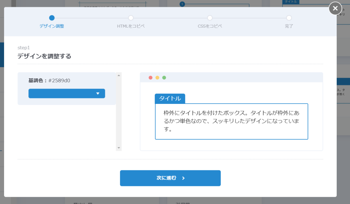Select the デザイン調整 step label
Screen dimensions: 350x204
click(x=52, y=26)
